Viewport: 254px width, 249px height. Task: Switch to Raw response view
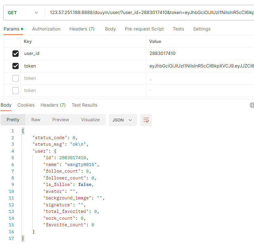[36, 120]
